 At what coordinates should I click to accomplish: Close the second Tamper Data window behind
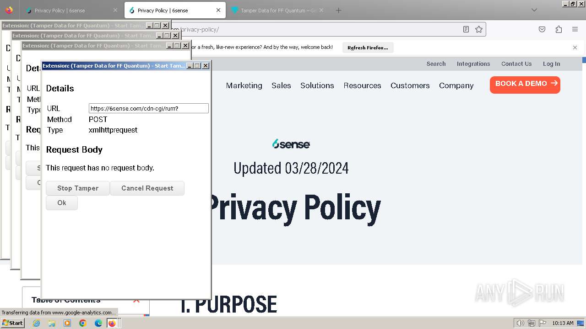click(175, 36)
